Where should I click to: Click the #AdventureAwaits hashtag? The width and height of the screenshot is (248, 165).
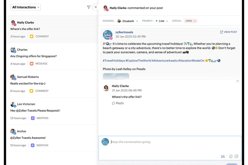(165, 61)
